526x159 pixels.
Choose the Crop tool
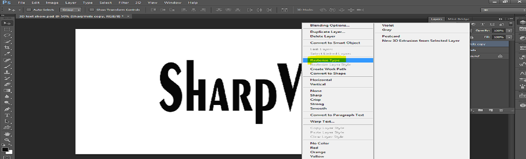click(7, 47)
